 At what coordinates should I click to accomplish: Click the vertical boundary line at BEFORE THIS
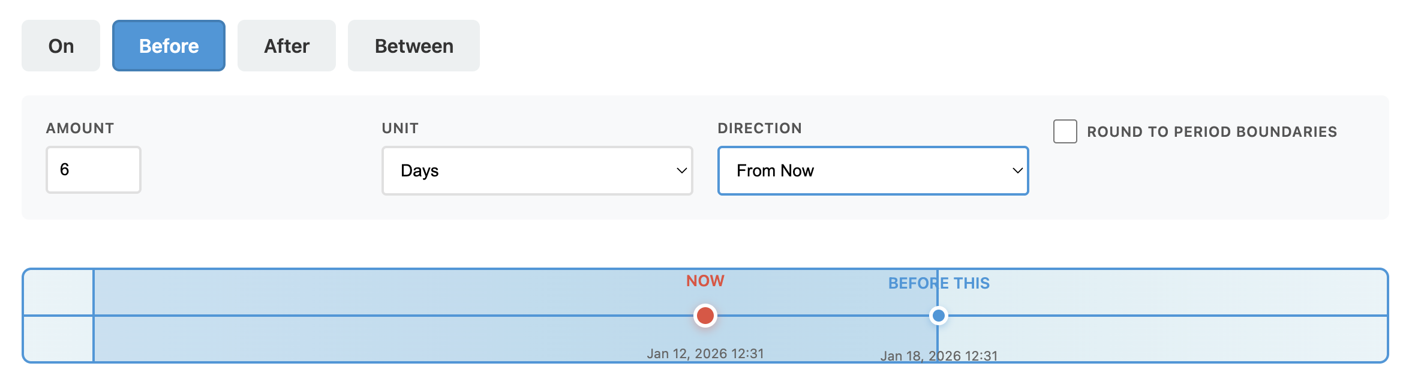(x=939, y=288)
